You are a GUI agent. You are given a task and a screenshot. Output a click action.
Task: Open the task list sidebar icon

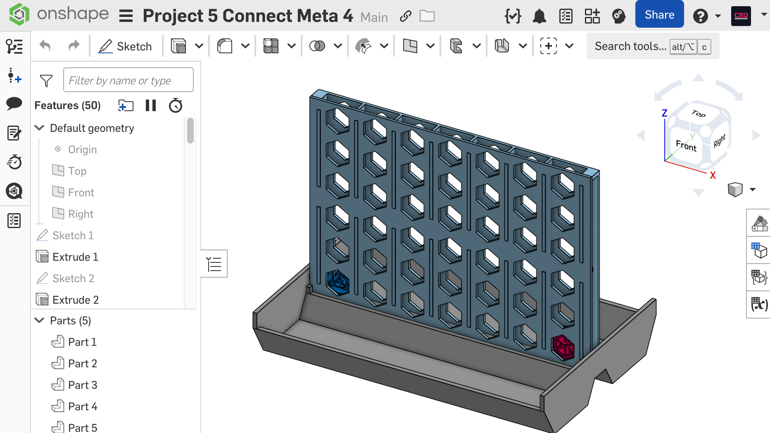(x=14, y=221)
